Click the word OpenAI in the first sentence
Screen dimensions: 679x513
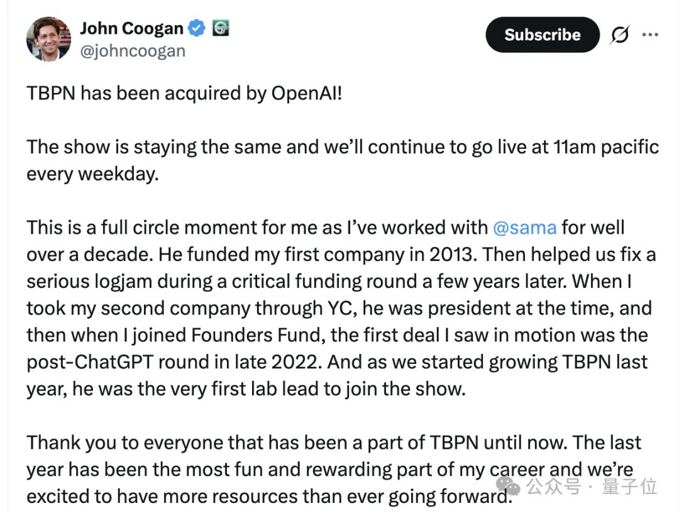(x=306, y=93)
